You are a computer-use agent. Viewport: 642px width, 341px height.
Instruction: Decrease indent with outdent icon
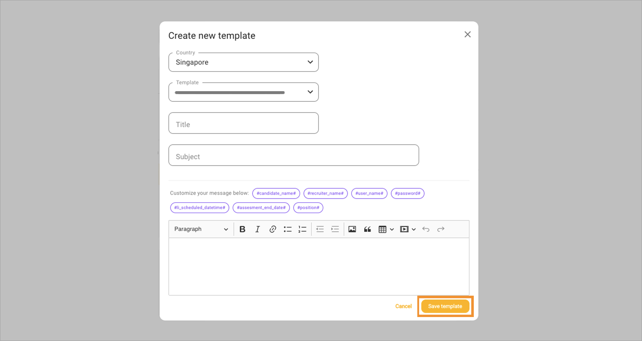320,229
